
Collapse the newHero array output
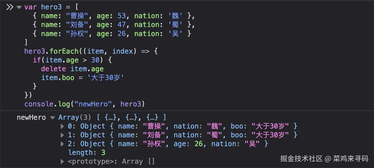(53, 117)
